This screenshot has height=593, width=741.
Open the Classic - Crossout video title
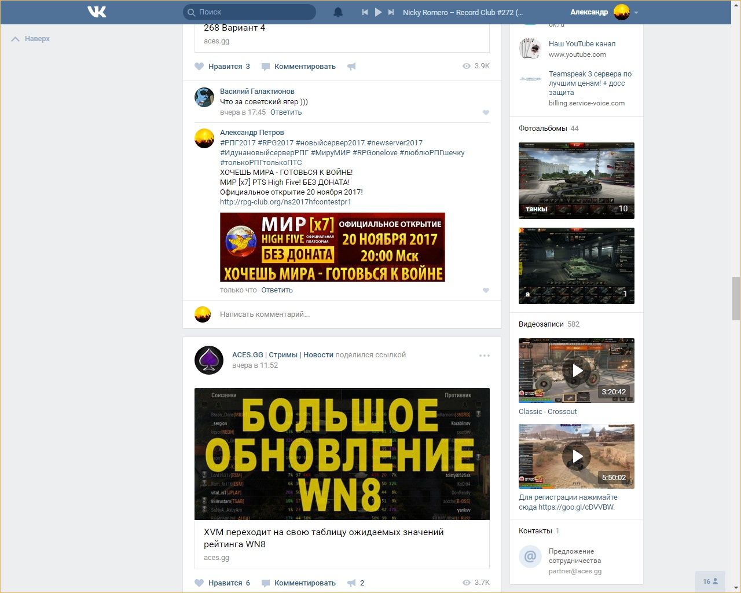coord(548,412)
